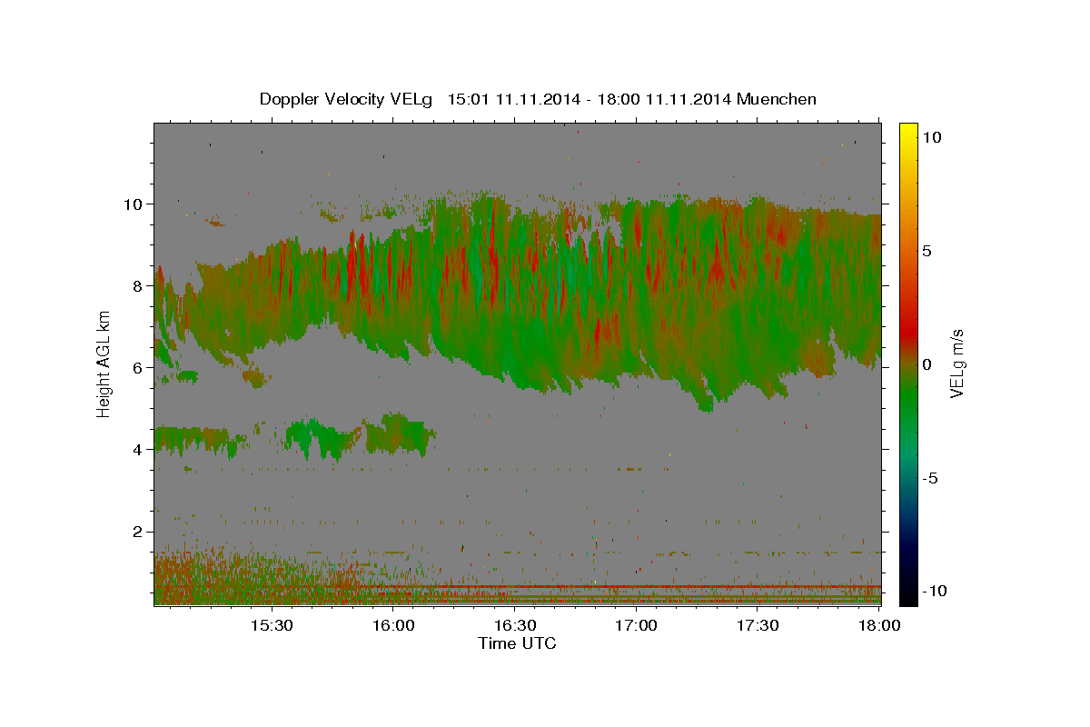
Task: Click the date range '15:01 11.11.2014' in title
Action: [511, 99]
